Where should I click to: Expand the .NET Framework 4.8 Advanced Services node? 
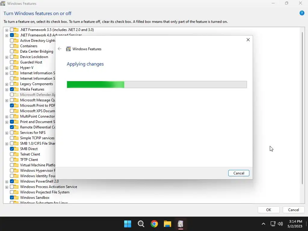tap(7, 35)
